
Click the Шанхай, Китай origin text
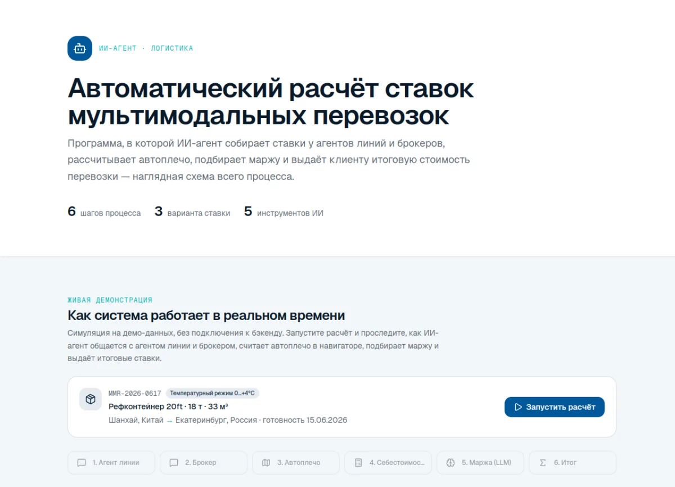(x=136, y=420)
